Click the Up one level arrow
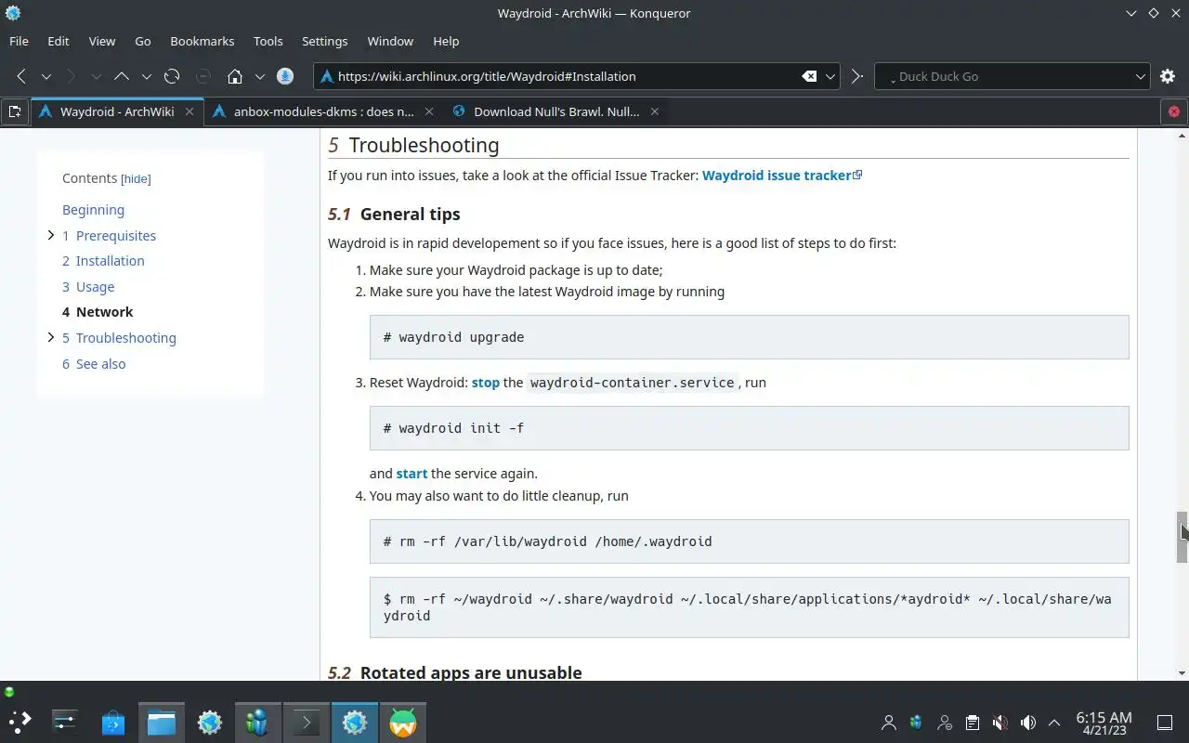 pyautogui.click(x=122, y=76)
